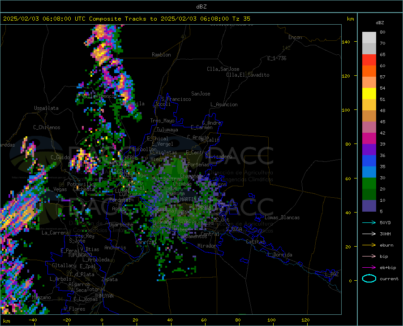Click the pink bip arrow in legend
The image size is (403, 326).
click(369, 256)
